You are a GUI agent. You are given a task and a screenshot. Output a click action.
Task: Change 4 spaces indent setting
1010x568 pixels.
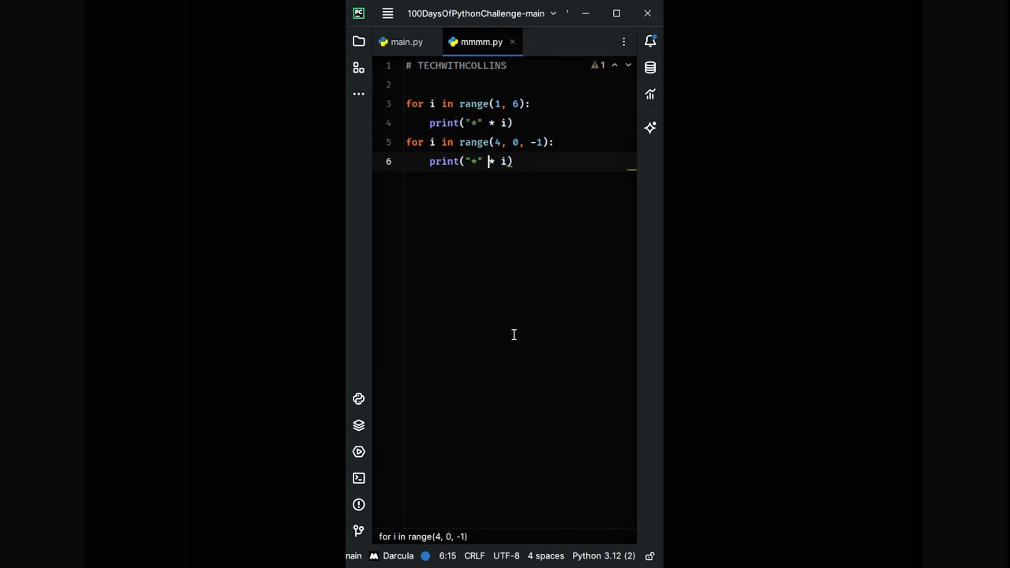click(x=546, y=556)
